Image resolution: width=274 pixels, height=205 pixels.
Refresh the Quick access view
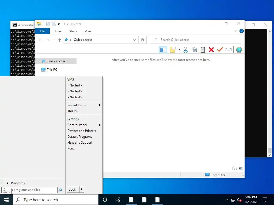143,40
